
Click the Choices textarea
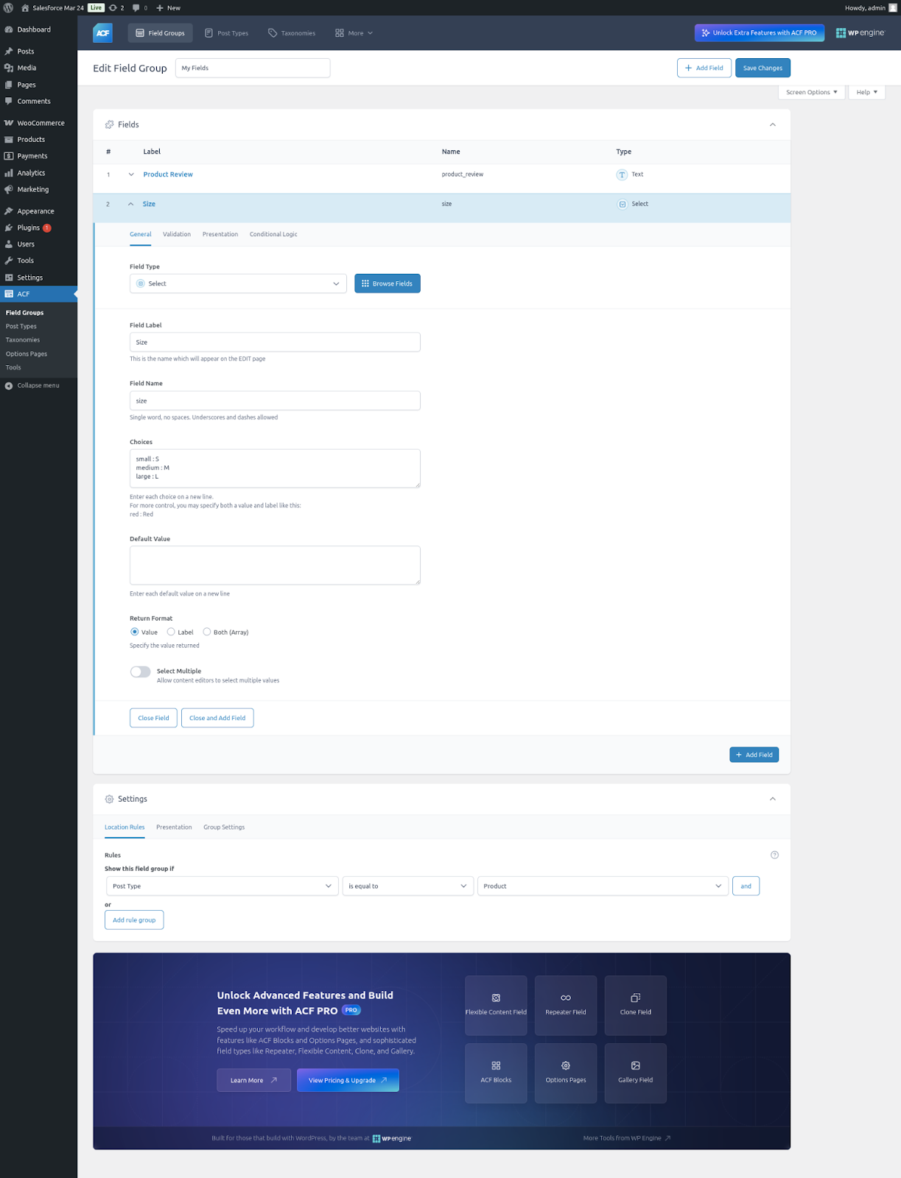click(275, 468)
